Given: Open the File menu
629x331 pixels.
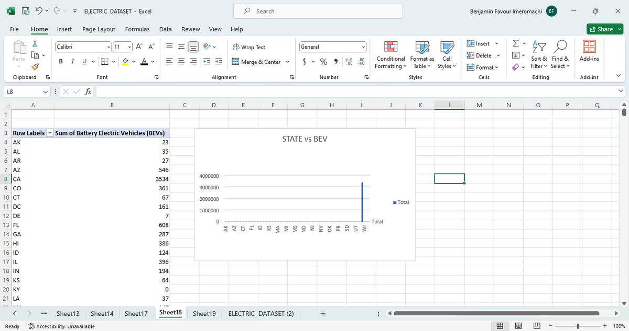Looking at the screenshot, I should [15, 29].
